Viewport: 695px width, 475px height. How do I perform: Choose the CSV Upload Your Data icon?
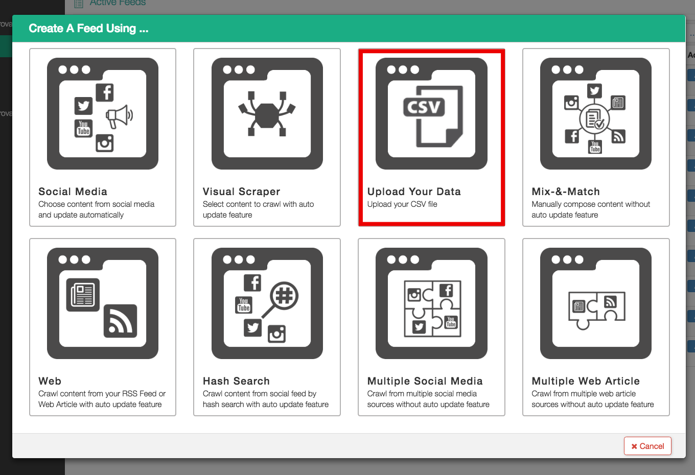[431, 113]
